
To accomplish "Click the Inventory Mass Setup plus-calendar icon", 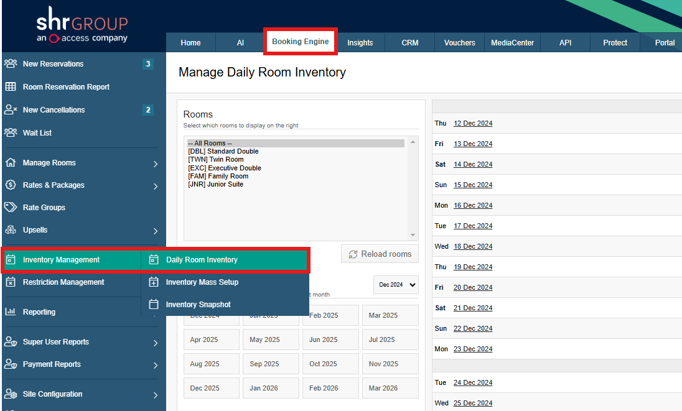I will coord(154,282).
